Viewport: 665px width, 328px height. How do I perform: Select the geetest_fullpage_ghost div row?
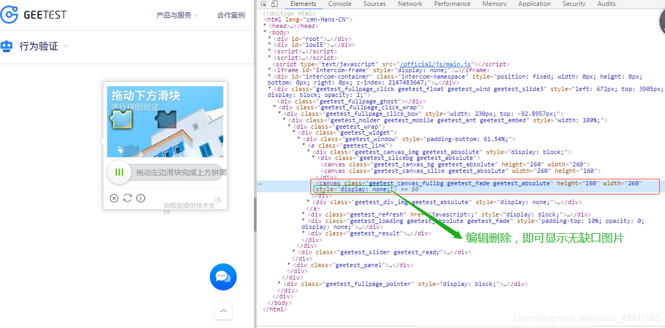tap(351, 101)
